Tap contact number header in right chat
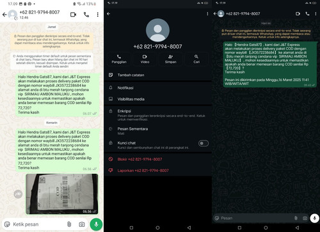The image size is (320, 232). tap(243, 13)
